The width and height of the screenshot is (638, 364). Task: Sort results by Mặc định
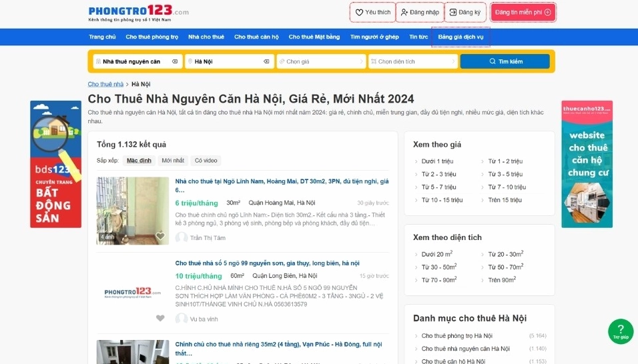tap(139, 161)
